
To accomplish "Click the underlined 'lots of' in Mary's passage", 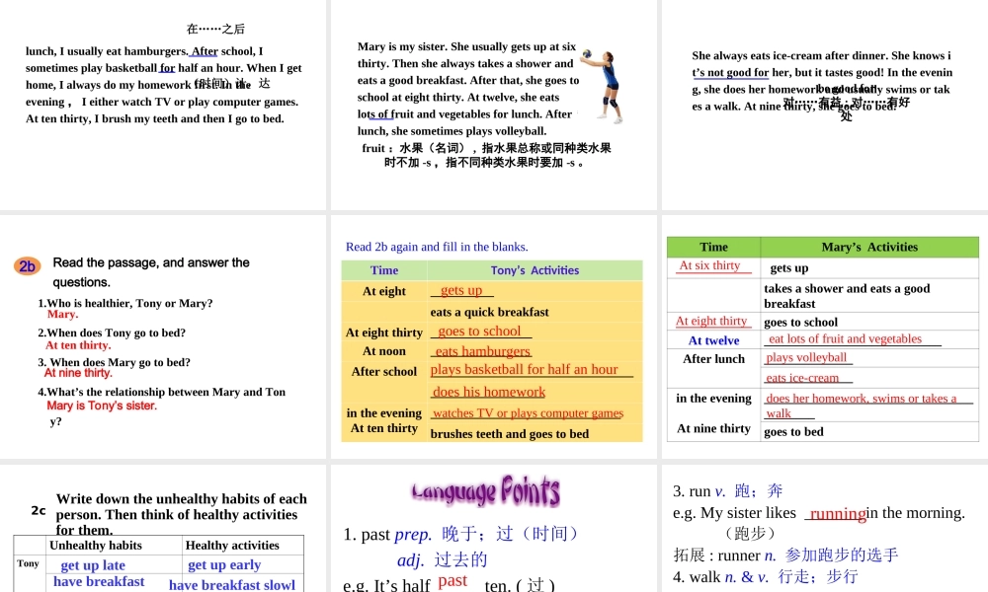I will tap(373, 114).
